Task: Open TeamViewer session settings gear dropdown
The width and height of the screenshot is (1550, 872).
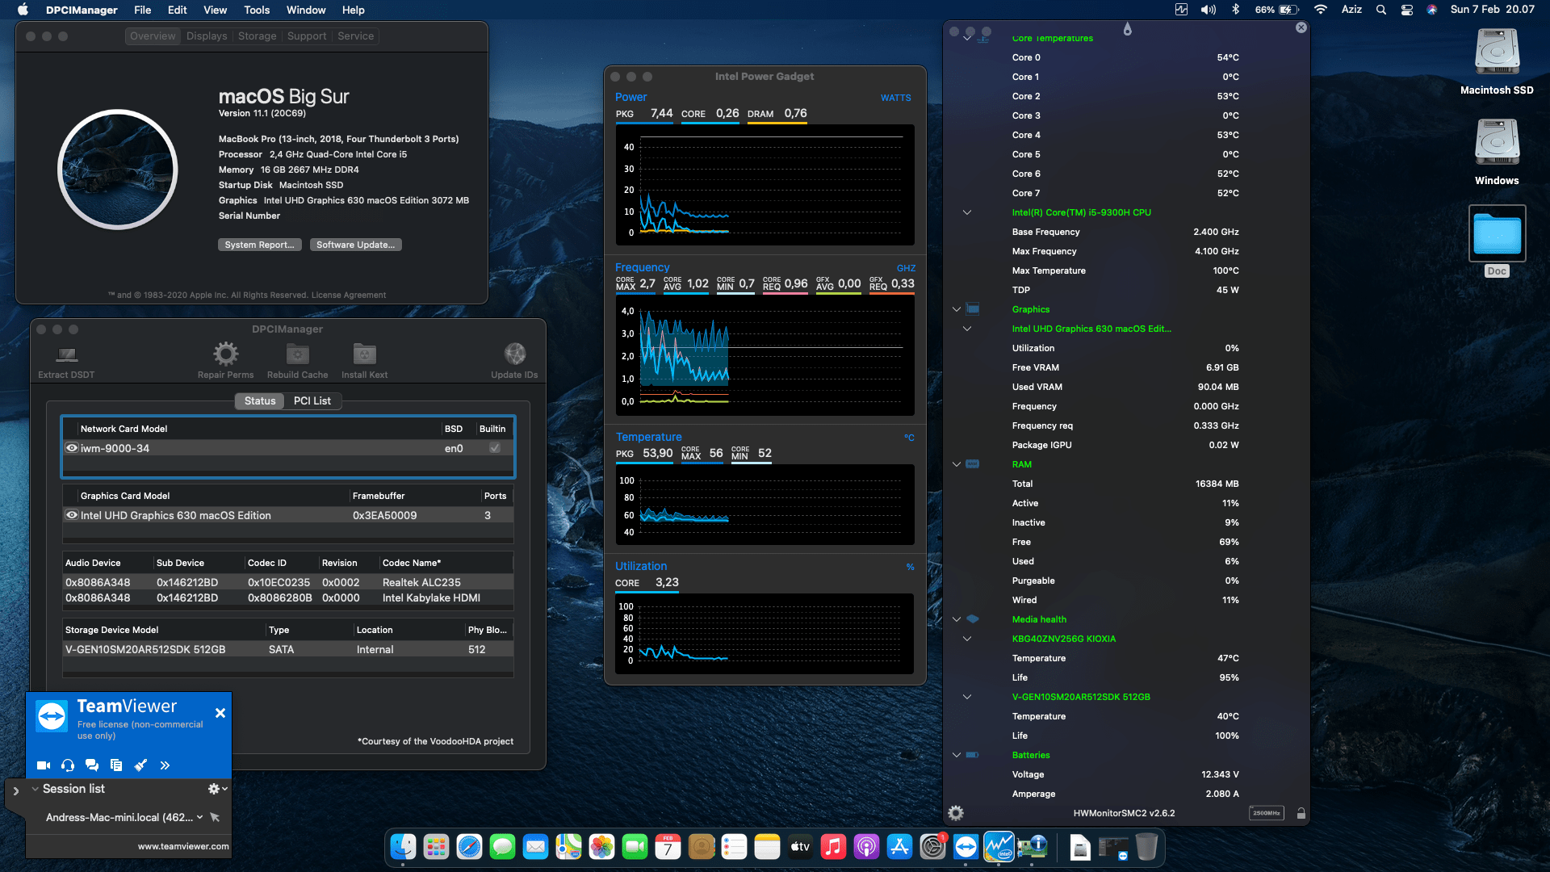Action: 218,789
